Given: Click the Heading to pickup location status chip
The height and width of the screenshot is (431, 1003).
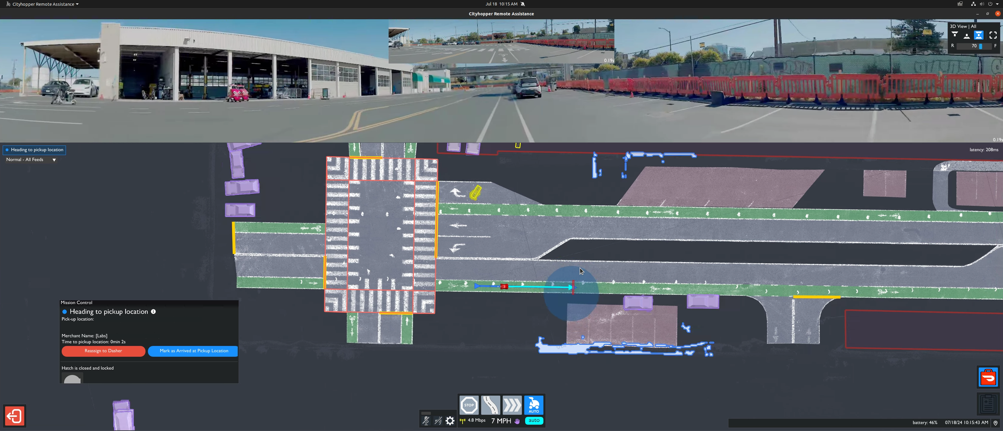Looking at the screenshot, I should [x=35, y=150].
